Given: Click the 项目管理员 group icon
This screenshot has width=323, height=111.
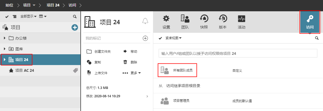Looking at the screenshot, I should [165, 101].
